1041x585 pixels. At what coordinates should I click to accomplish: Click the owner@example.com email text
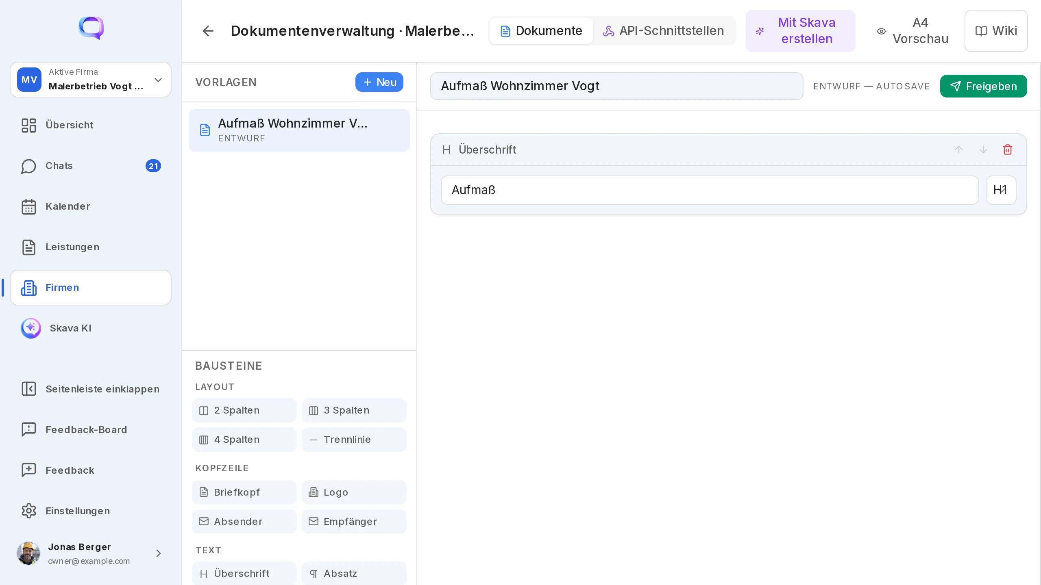pyautogui.click(x=89, y=561)
